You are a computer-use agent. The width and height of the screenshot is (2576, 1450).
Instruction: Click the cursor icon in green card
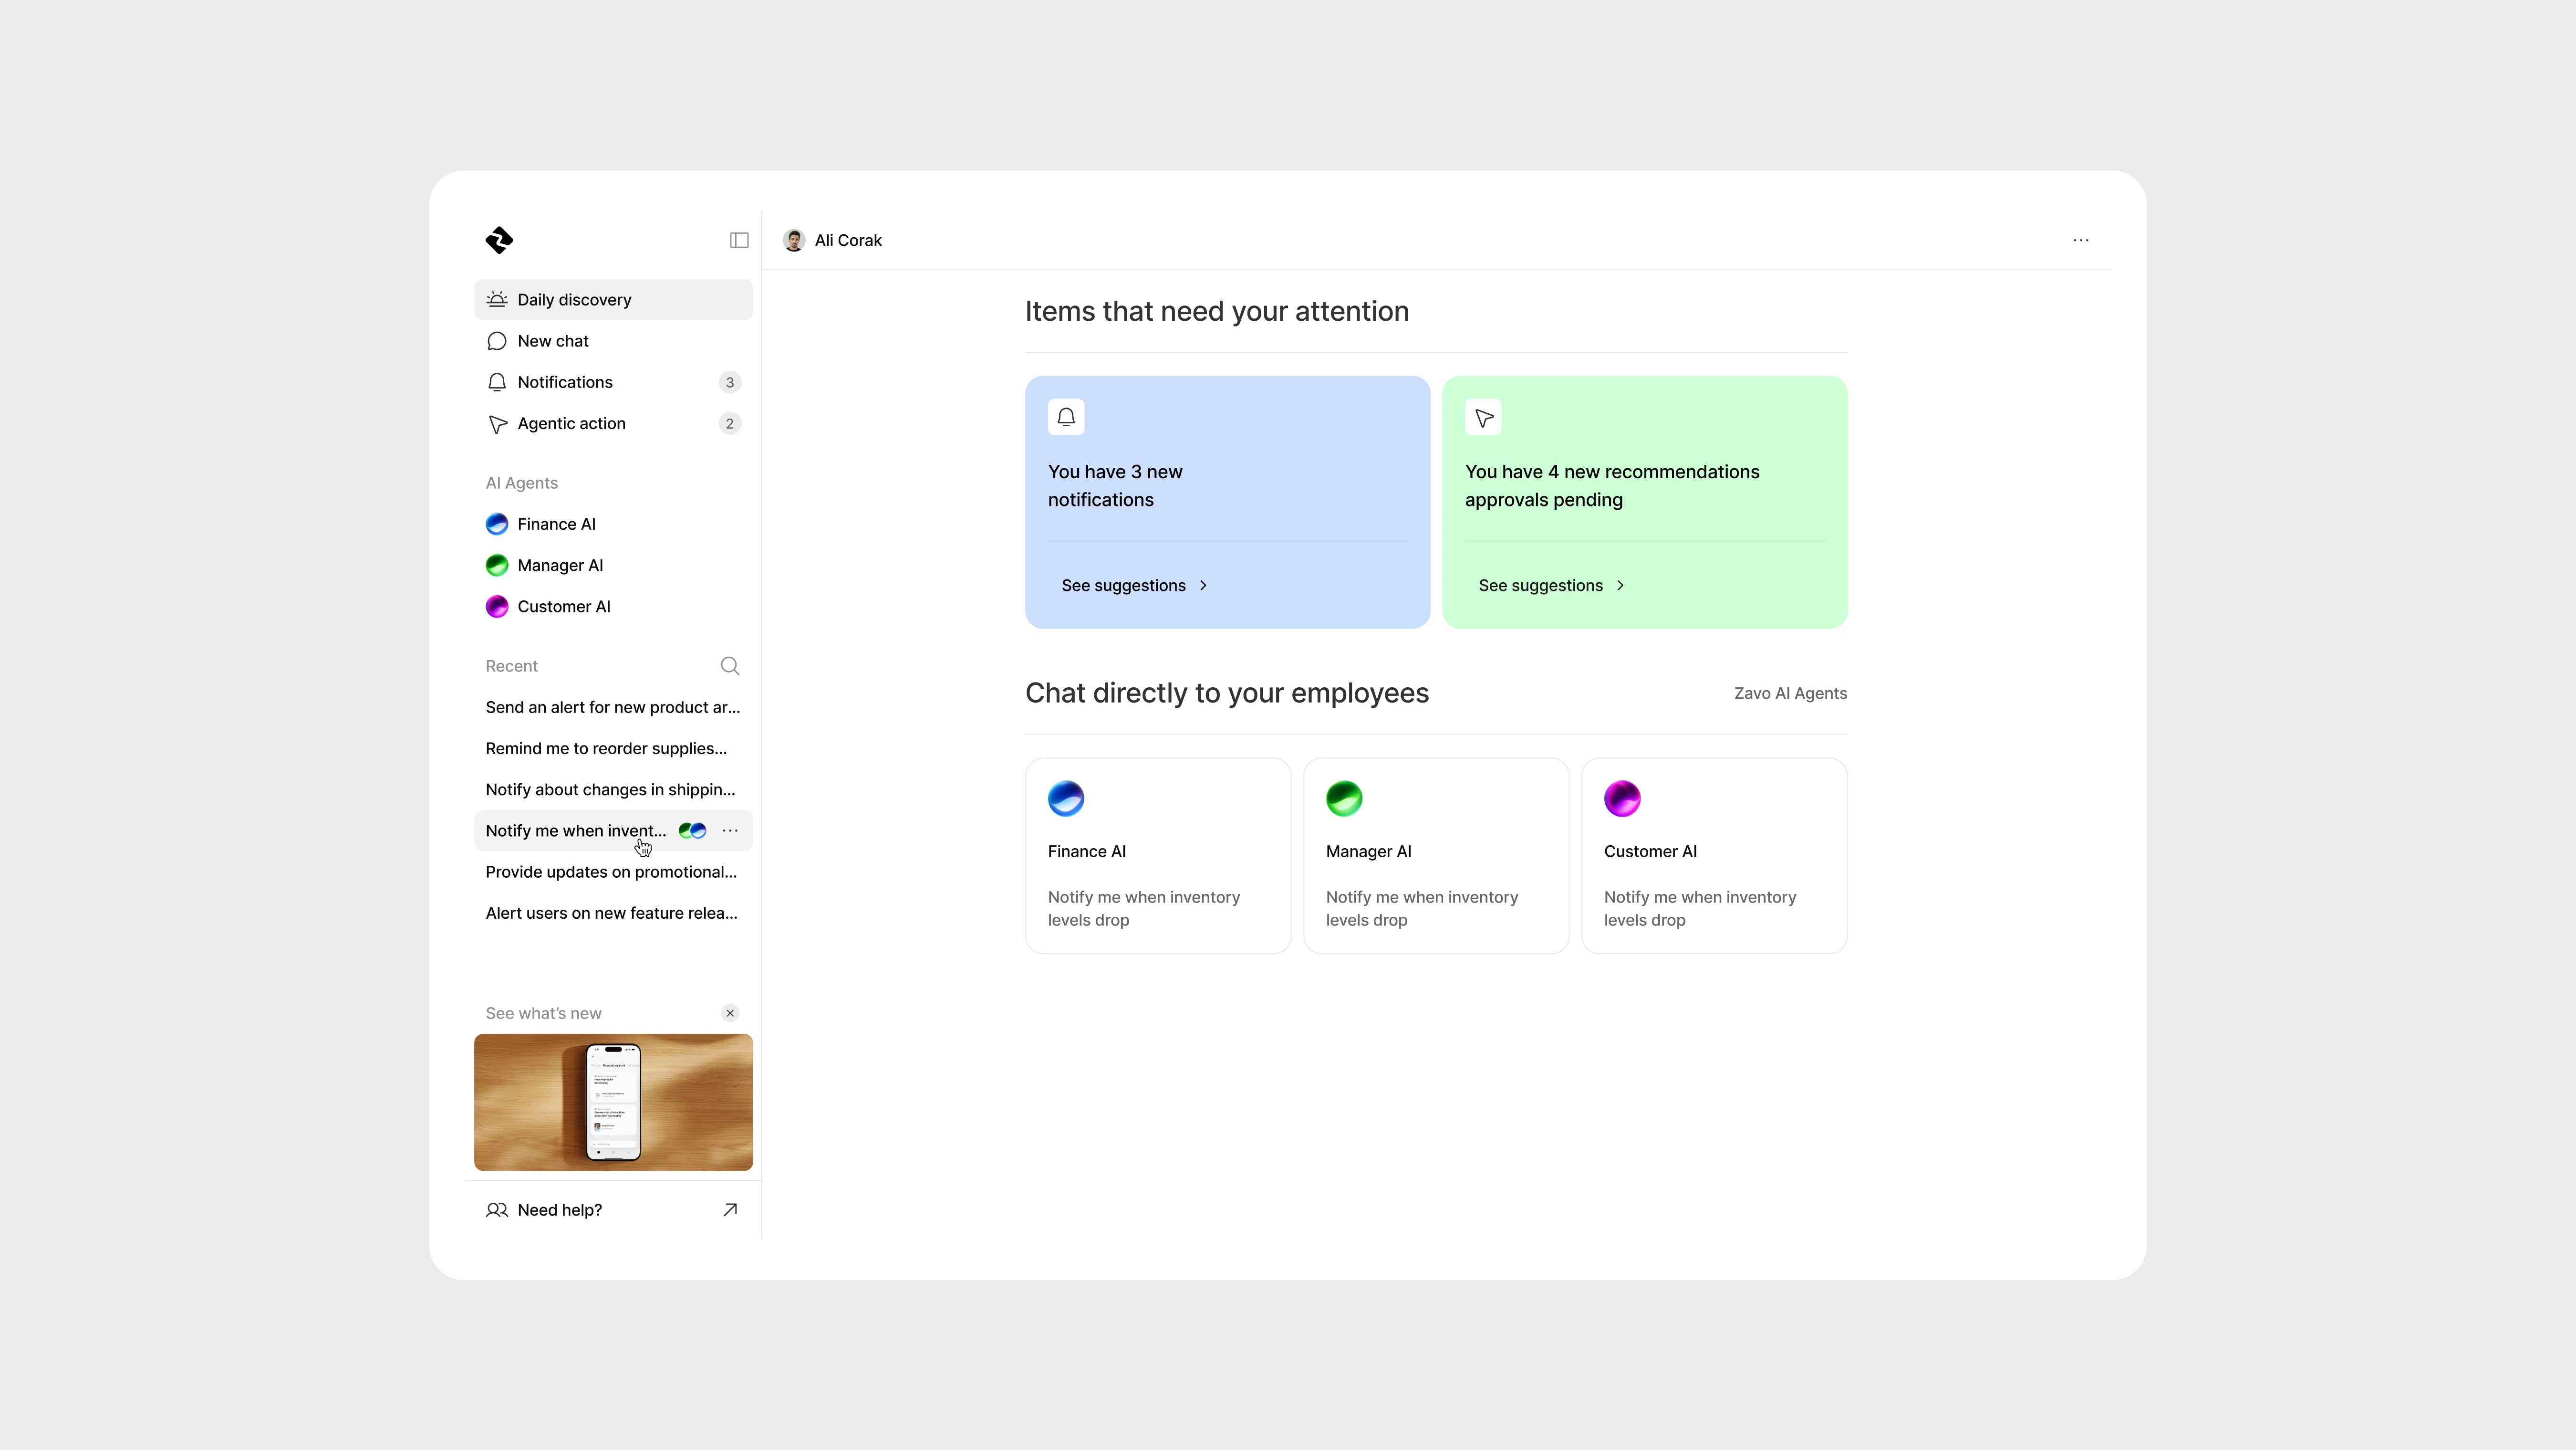(x=1483, y=417)
